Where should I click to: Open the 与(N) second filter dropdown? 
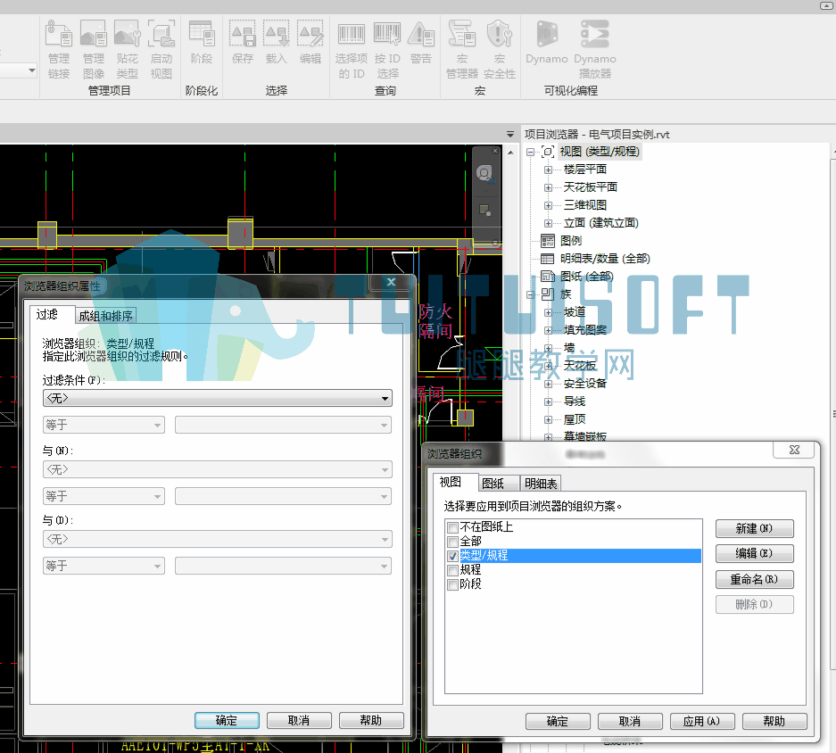(x=217, y=470)
